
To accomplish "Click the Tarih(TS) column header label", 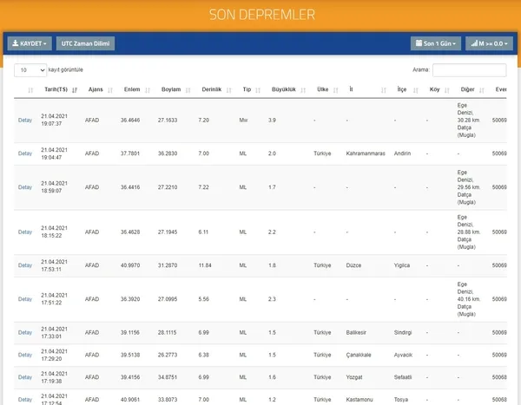I will coord(56,89).
